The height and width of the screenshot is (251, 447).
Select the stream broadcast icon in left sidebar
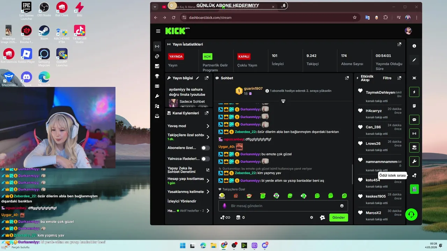pos(157,46)
